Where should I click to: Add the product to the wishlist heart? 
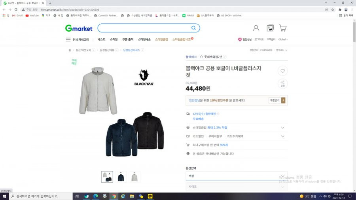(283, 71)
